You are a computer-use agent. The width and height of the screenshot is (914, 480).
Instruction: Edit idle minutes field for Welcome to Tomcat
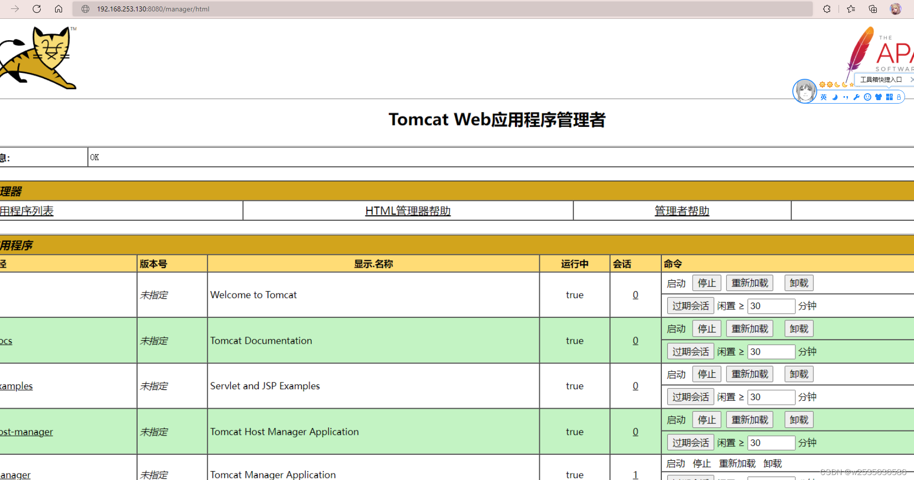(x=771, y=306)
